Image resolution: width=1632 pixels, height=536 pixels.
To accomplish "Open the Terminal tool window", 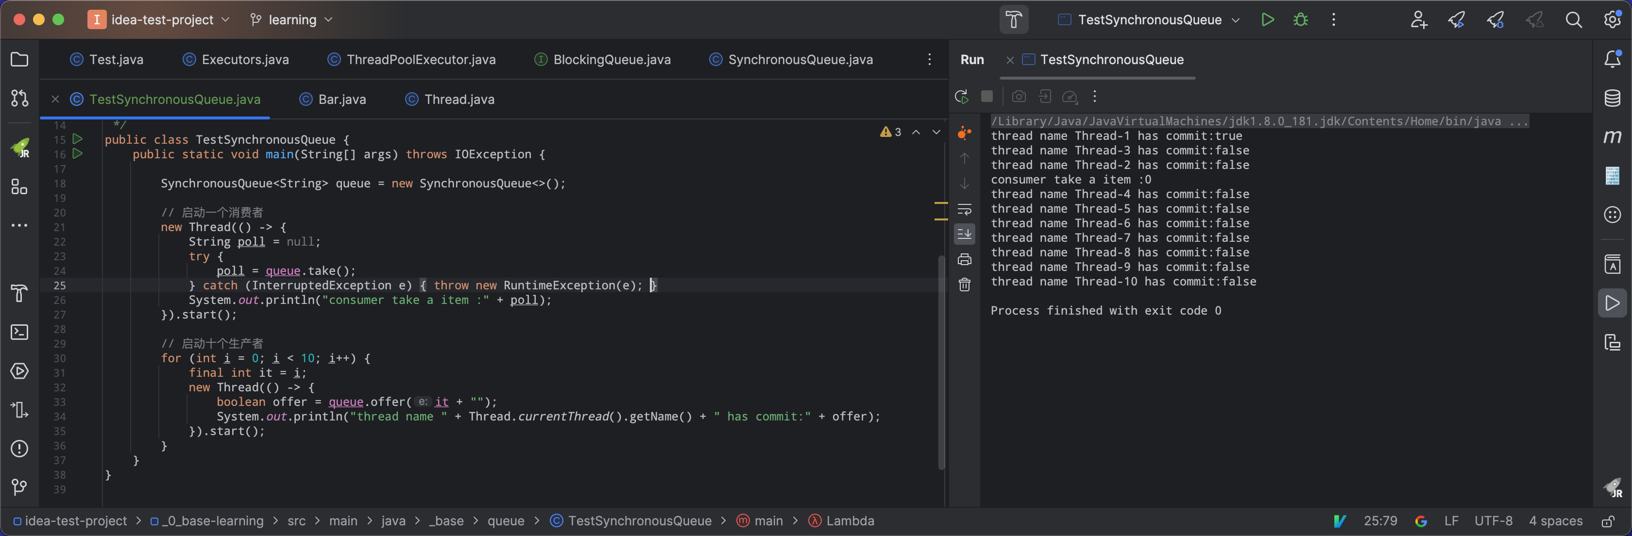I will click(19, 332).
